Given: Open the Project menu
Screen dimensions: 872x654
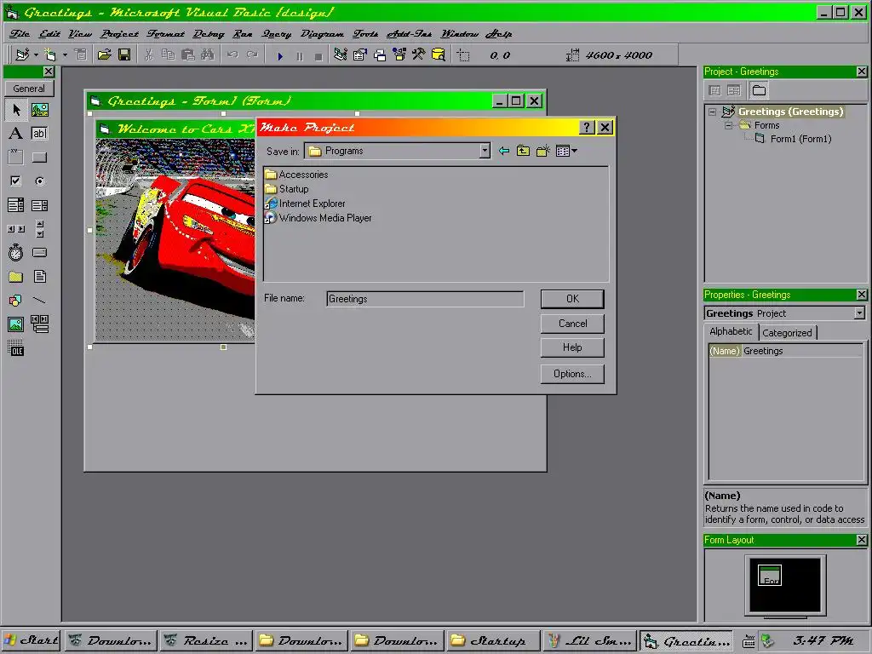Looking at the screenshot, I should (119, 34).
